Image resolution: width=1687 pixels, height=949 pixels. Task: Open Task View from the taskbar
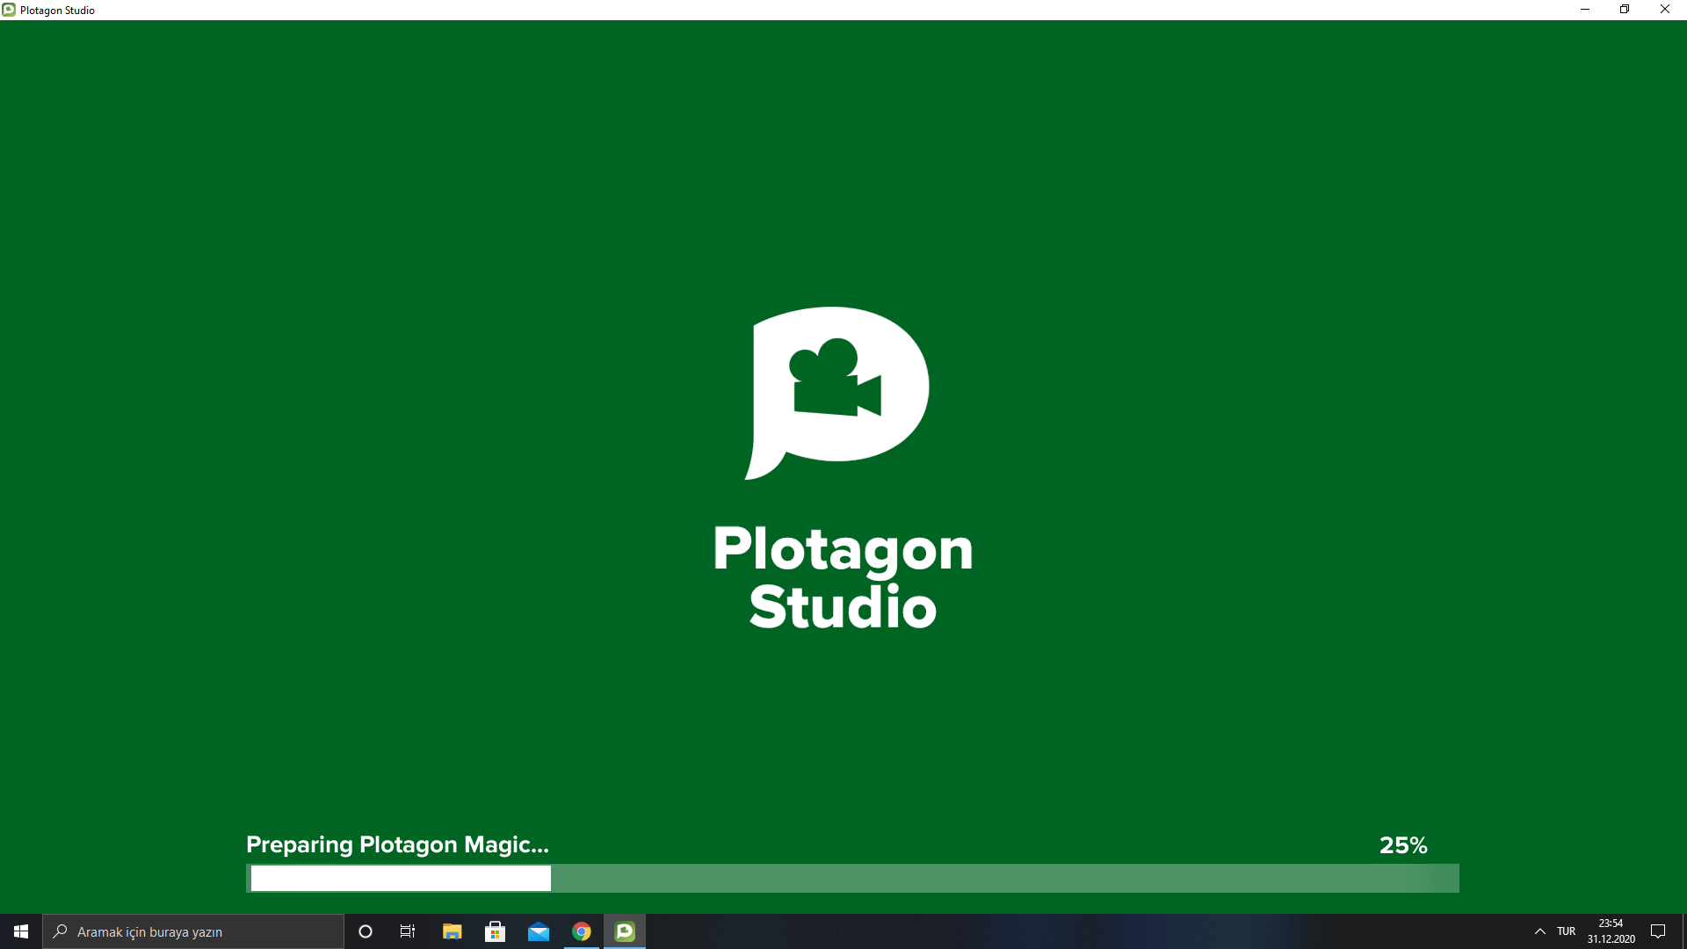(408, 931)
